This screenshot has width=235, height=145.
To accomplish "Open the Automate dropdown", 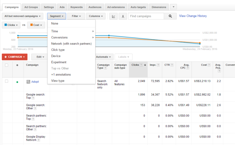I will pyautogui.click(x=104, y=57).
